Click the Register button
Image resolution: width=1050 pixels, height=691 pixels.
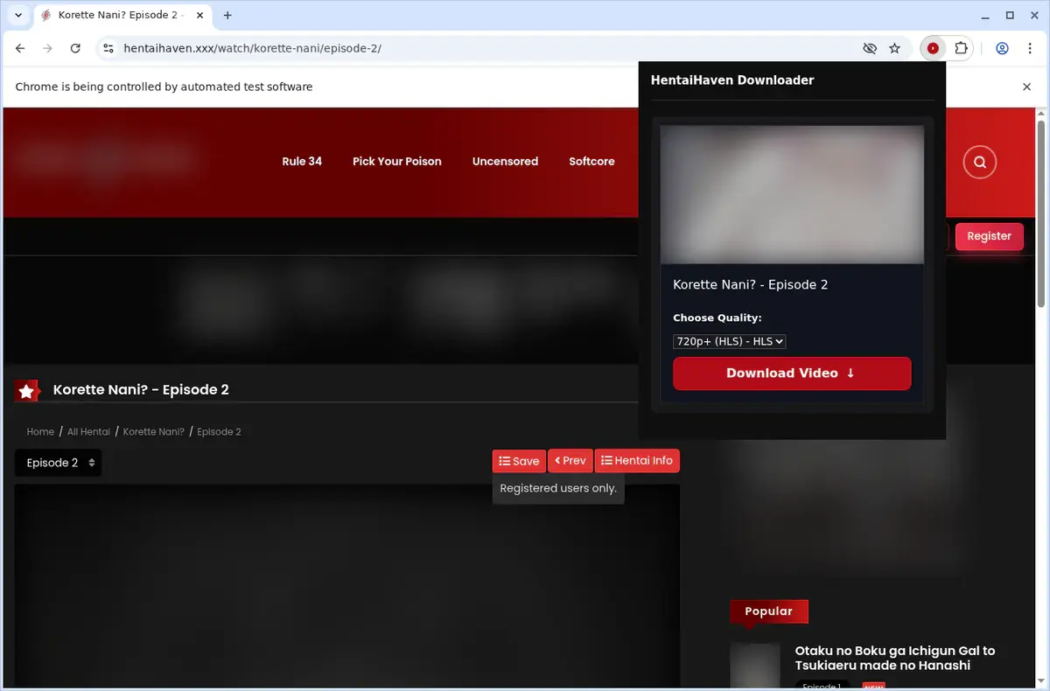coord(989,236)
